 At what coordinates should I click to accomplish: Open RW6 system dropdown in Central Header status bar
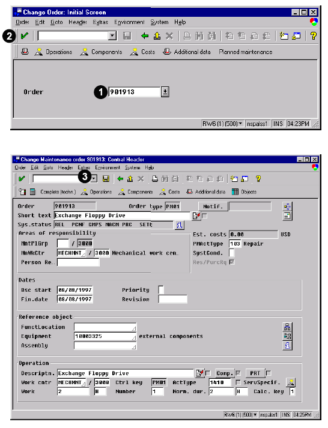[255, 415]
